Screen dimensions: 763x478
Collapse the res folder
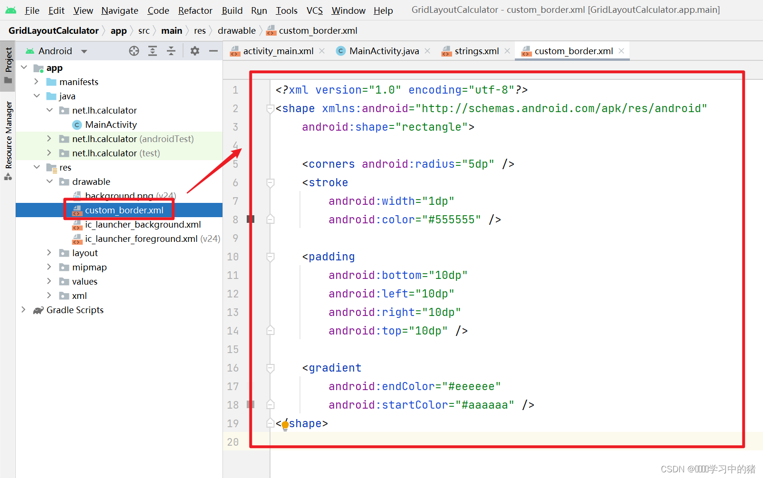pos(37,167)
